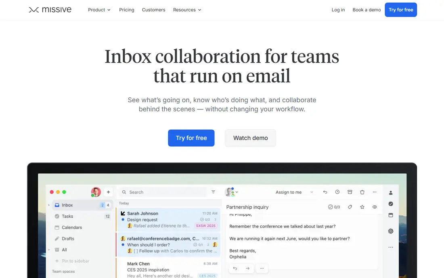The height and width of the screenshot is (278, 444).
Task: Toggle the eye watch icon
Action: pyautogui.click(x=375, y=207)
